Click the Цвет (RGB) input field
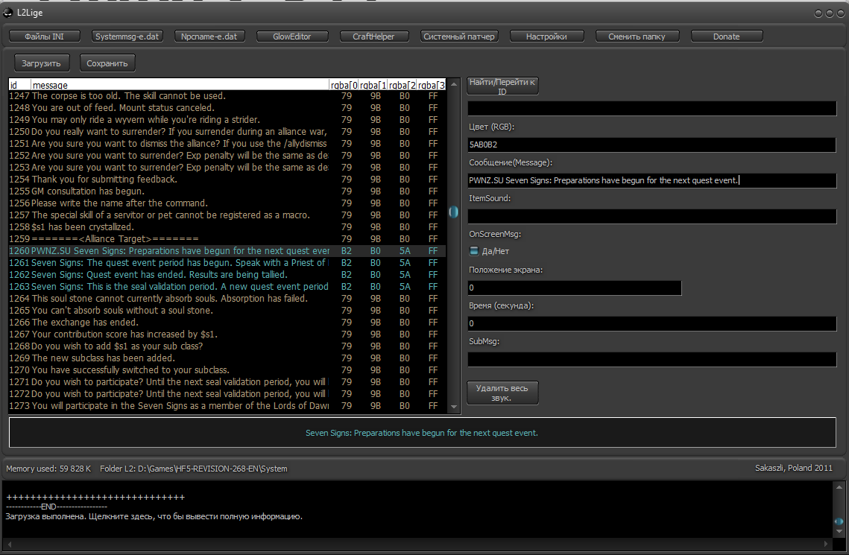 [651, 145]
